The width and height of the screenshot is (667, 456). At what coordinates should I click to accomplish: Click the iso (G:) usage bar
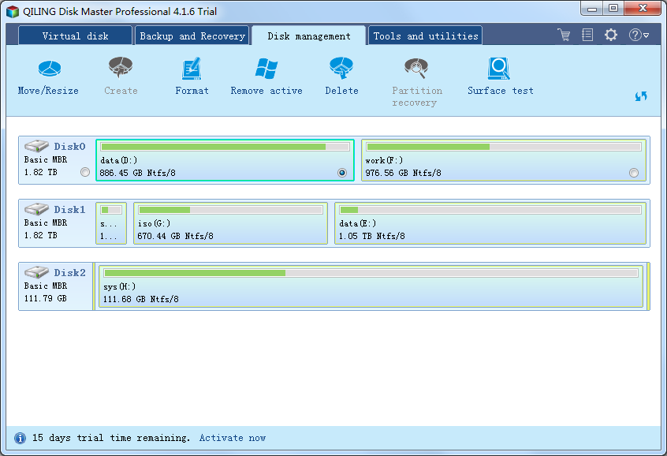coord(230,210)
